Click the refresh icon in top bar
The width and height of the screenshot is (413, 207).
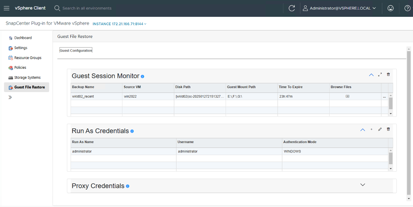tap(292, 8)
